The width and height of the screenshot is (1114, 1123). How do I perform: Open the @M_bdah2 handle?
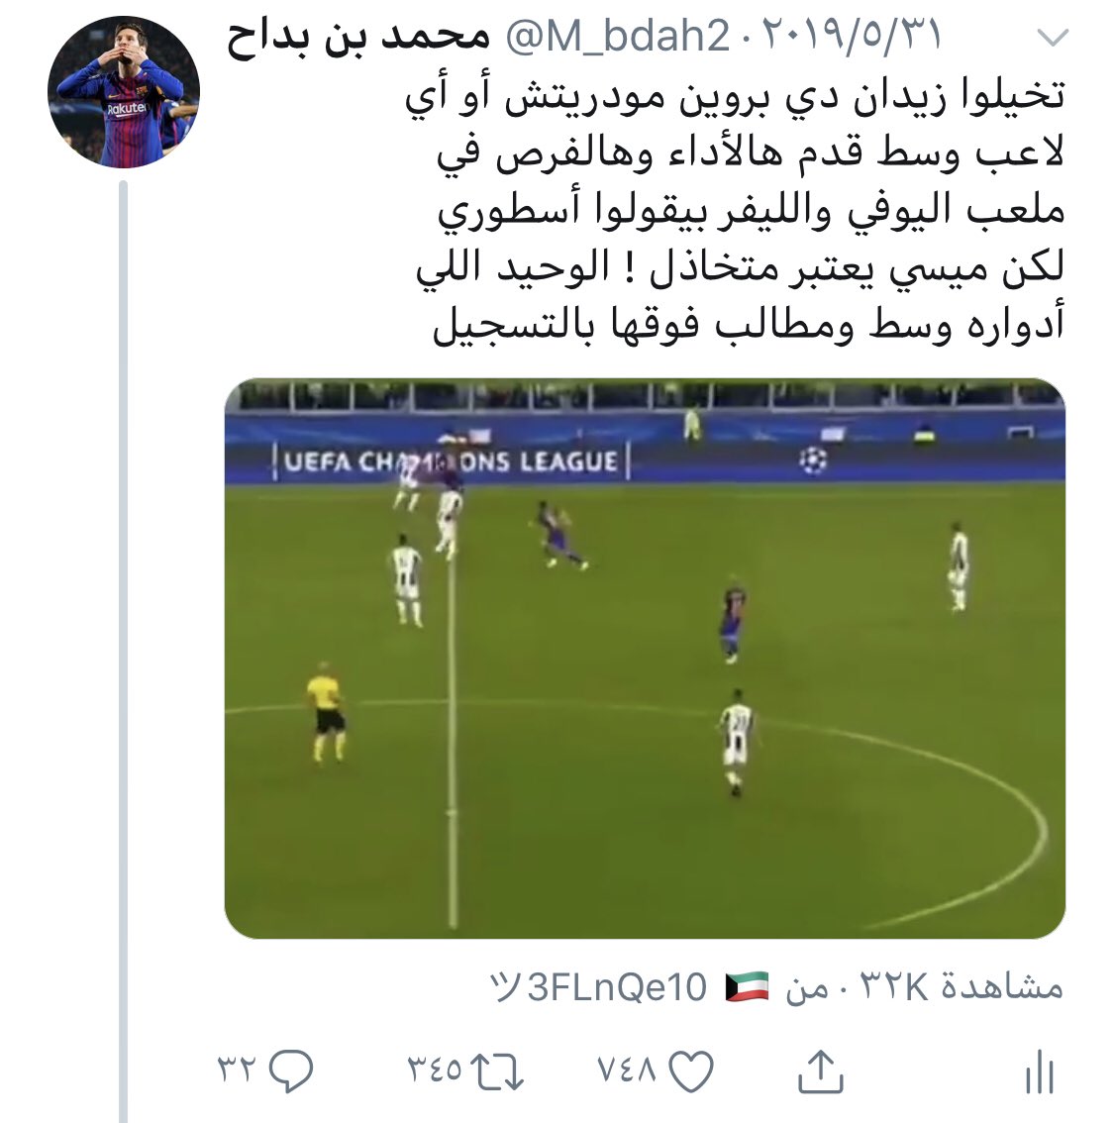[x=618, y=36]
